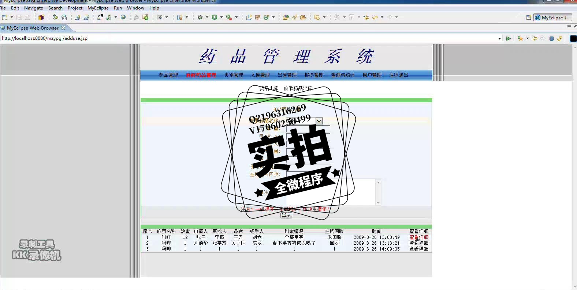Click the Open Perspective icon
Image resolution: width=577 pixels, height=290 pixels.
pos(529,18)
